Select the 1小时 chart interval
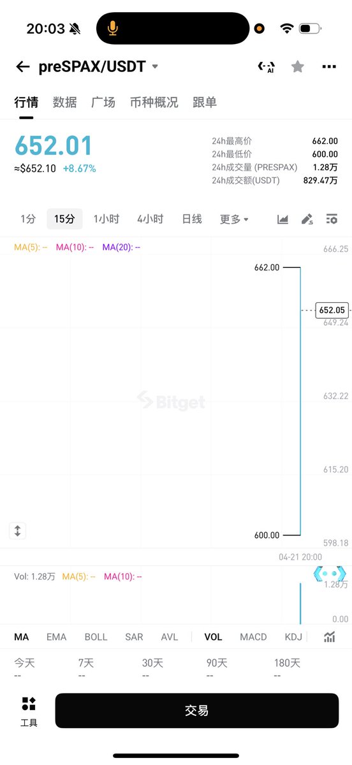This screenshot has width=352, height=765. (x=106, y=219)
